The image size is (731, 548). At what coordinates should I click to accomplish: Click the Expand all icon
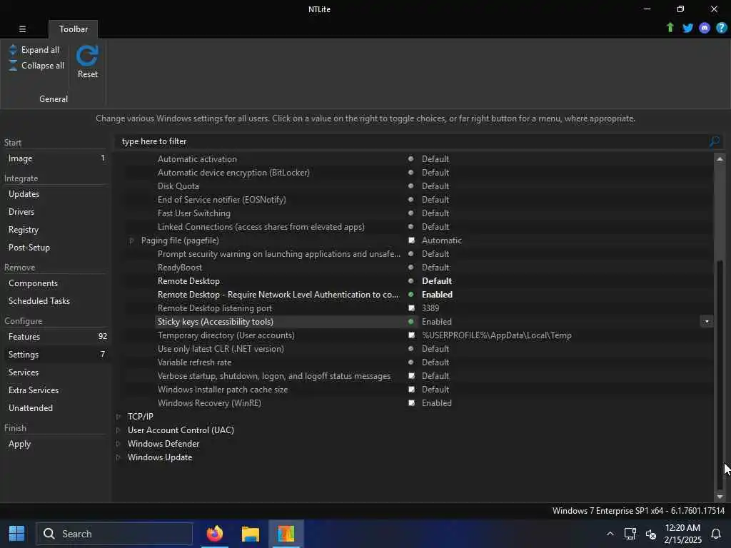[13, 49]
